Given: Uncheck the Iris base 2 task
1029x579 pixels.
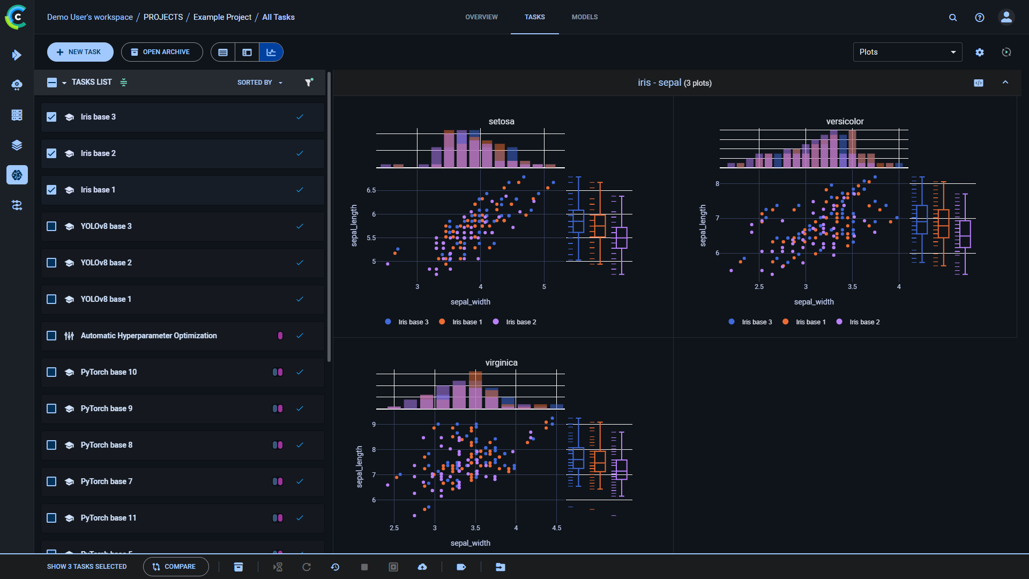Looking at the screenshot, I should [51, 153].
